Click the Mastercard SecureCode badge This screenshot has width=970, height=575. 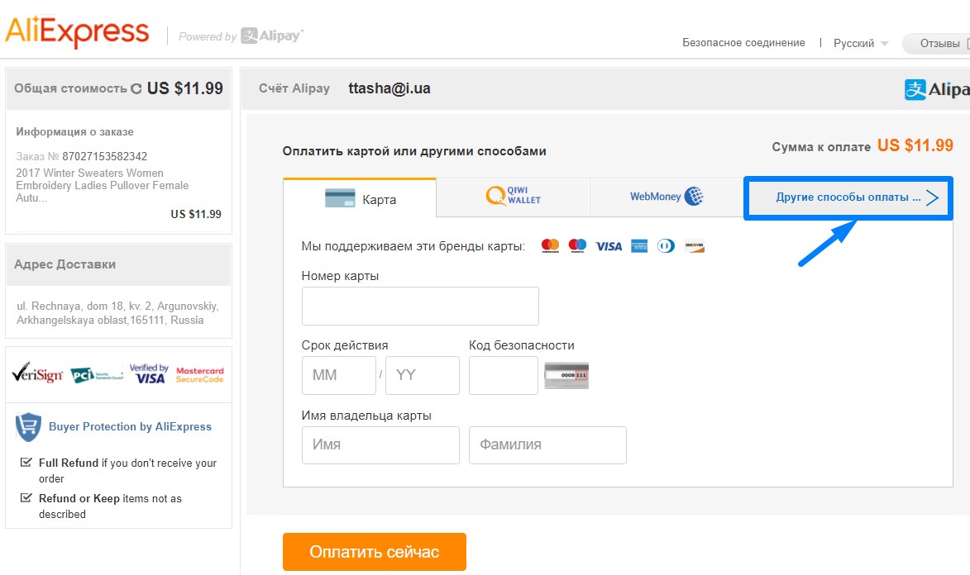pos(199,375)
